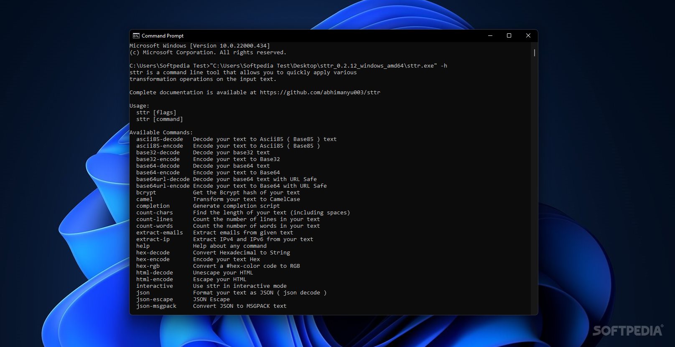Click 'Convert JSON to MSGPACK text' description
This screenshot has height=347, width=675.
240,306
